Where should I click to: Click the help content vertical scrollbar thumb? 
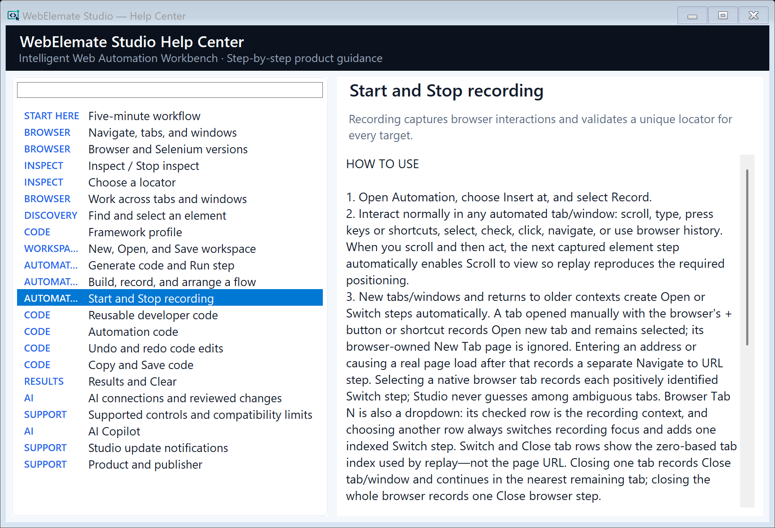coord(747,257)
